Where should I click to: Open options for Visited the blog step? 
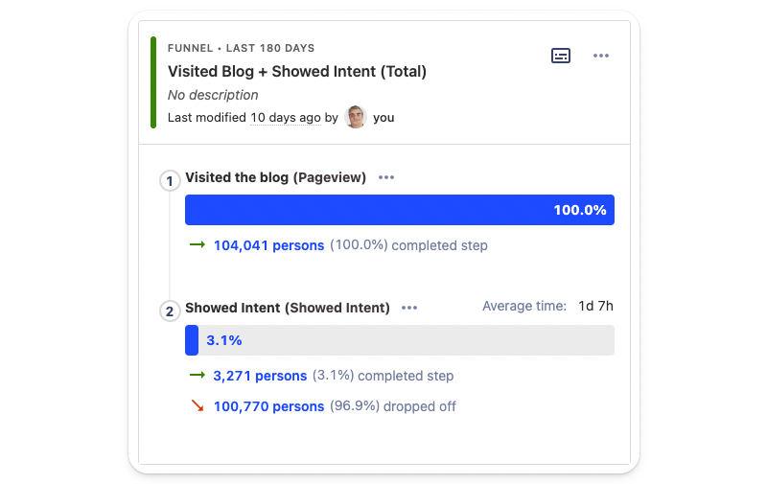coord(386,177)
